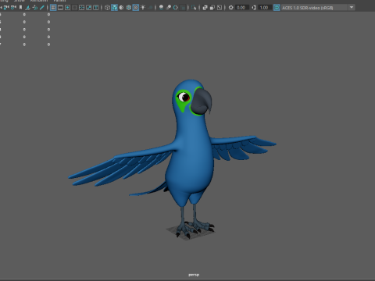Click the exposure value field 0.00
Screen dimensions: 375x281
(x=241, y=8)
